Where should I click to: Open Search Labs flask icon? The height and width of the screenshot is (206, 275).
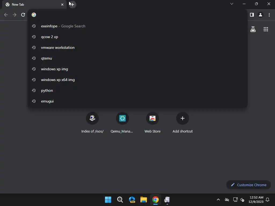253,29
